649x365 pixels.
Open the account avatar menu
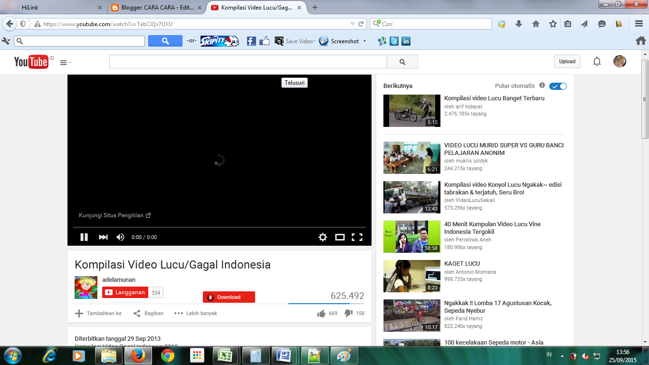(620, 61)
